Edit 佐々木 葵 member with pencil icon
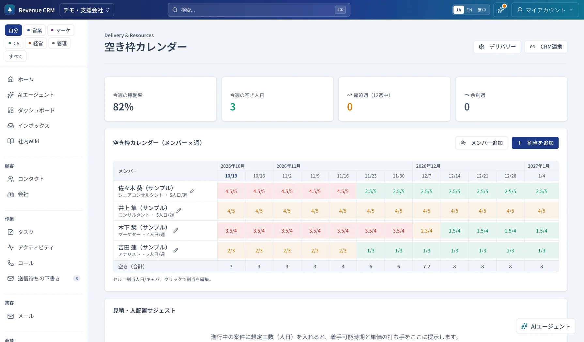584x342 pixels. (192, 191)
